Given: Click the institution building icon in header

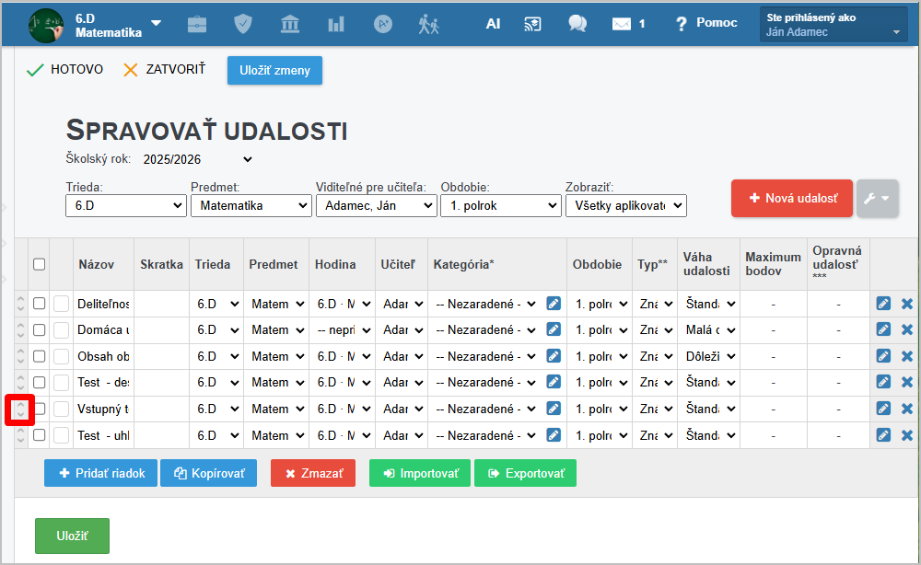Looking at the screenshot, I should pos(290,24).
